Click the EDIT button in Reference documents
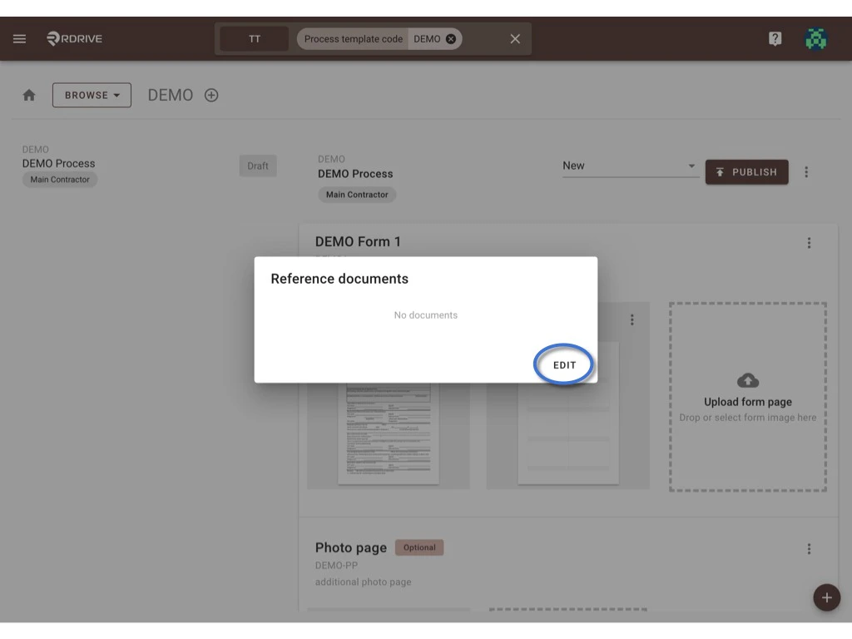The height and width of the screenshot is (639, 852). tap(563, 364)
